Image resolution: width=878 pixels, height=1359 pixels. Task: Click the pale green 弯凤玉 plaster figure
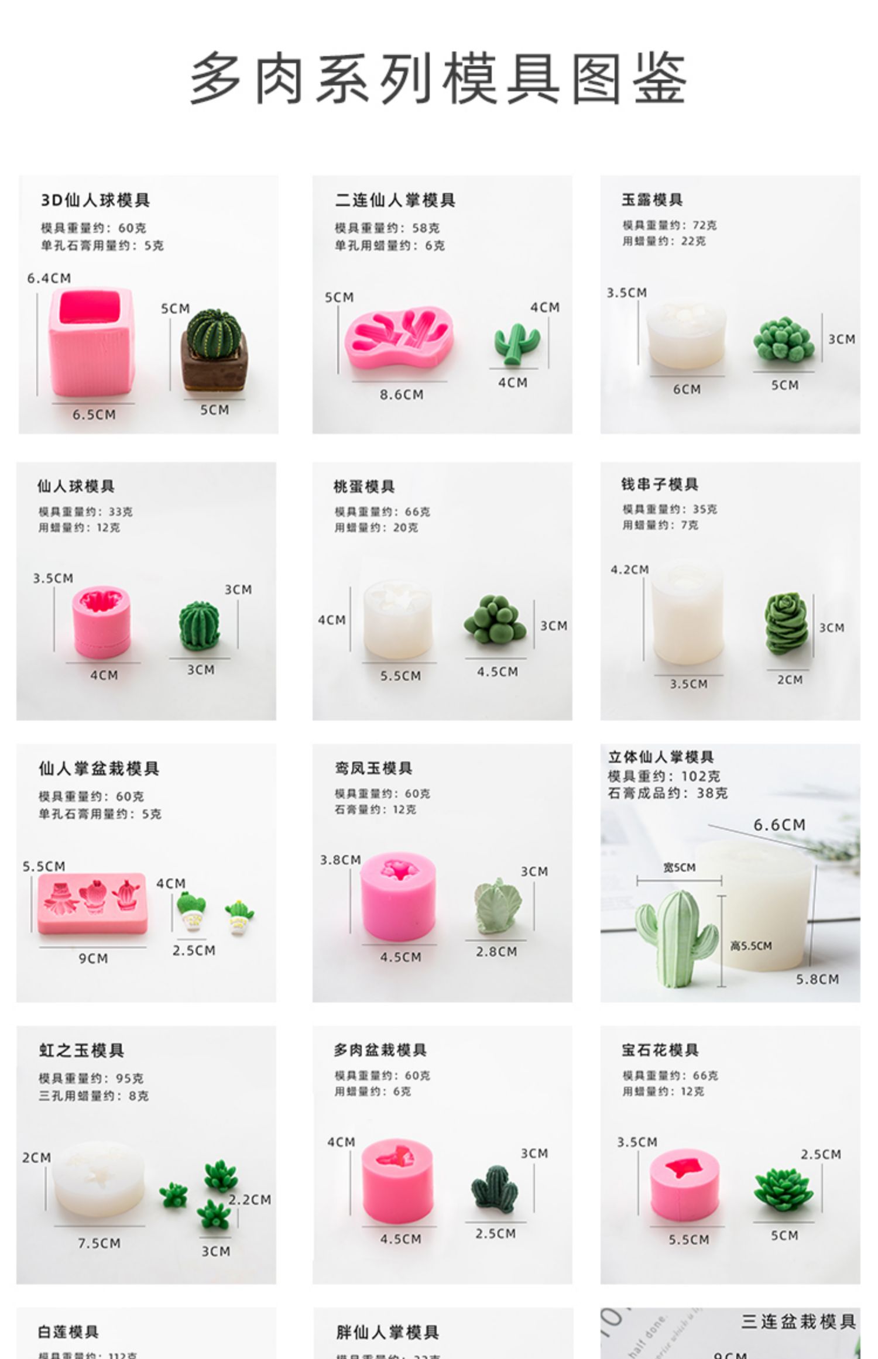[497, 905]
